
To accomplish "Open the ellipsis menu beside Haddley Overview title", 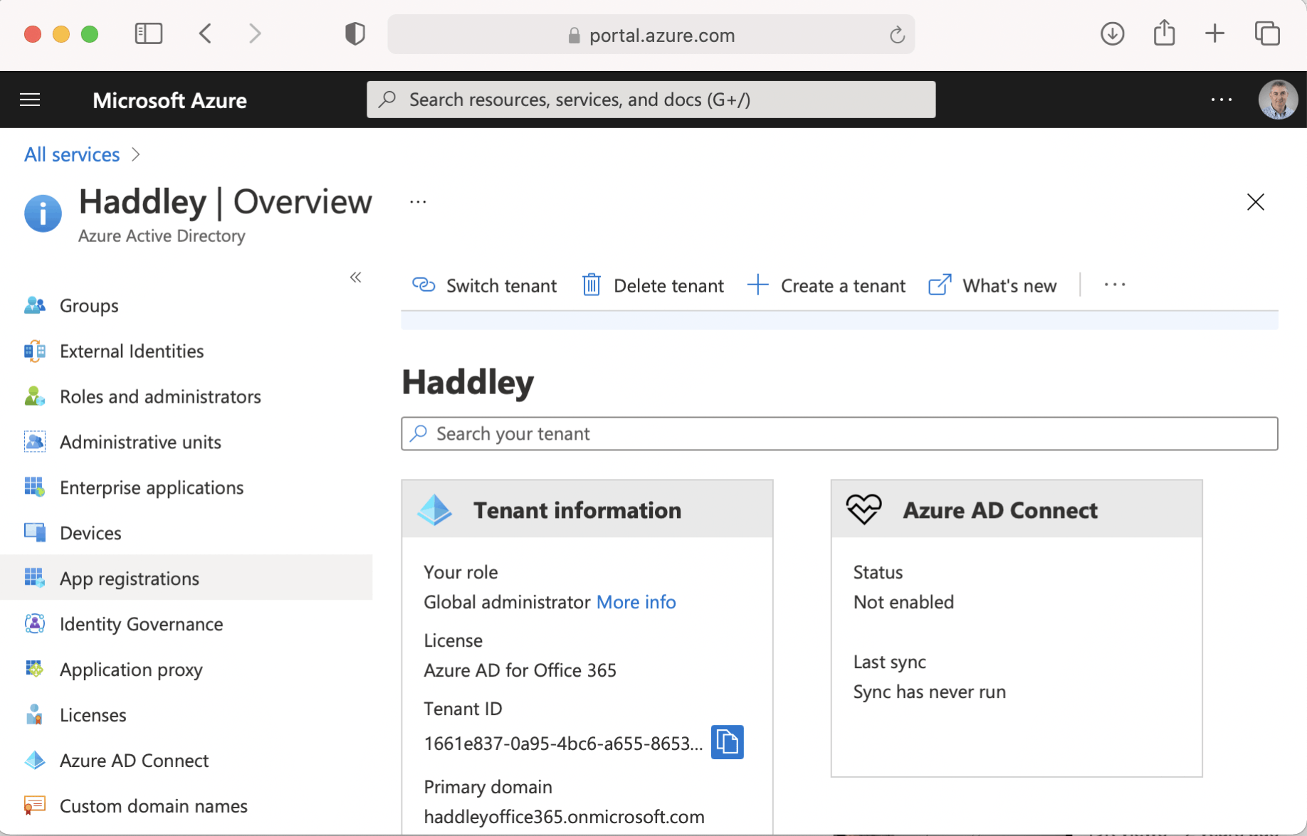I will pyautogui.click(x=418, y=202).
